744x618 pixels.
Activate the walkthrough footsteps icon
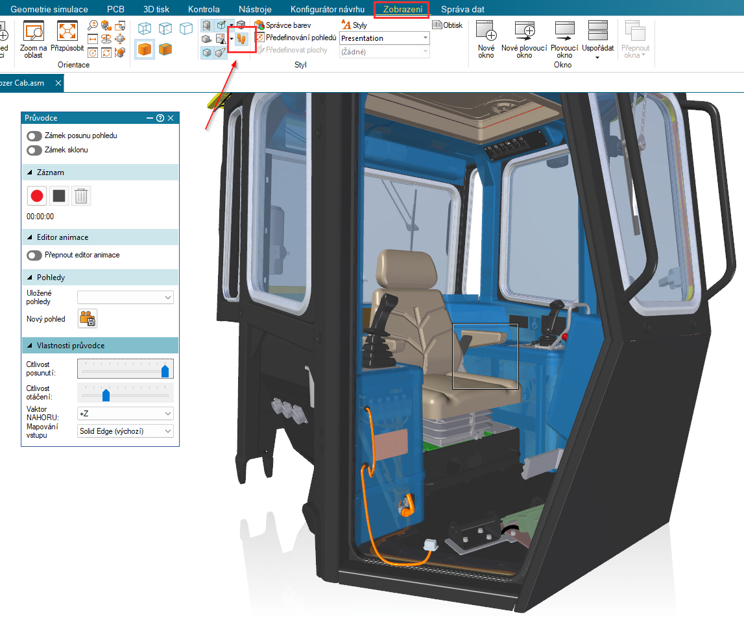(242, 39)
